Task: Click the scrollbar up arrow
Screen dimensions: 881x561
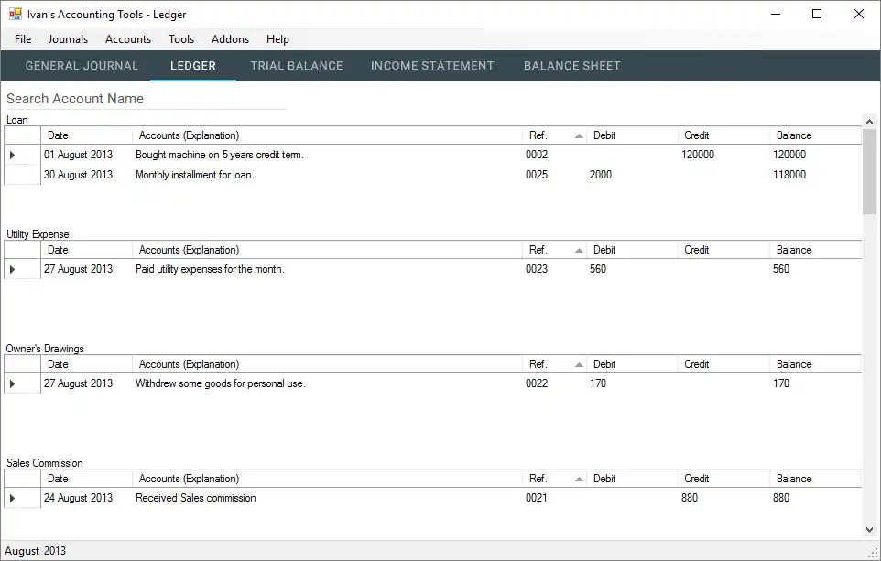Action: 869,122
